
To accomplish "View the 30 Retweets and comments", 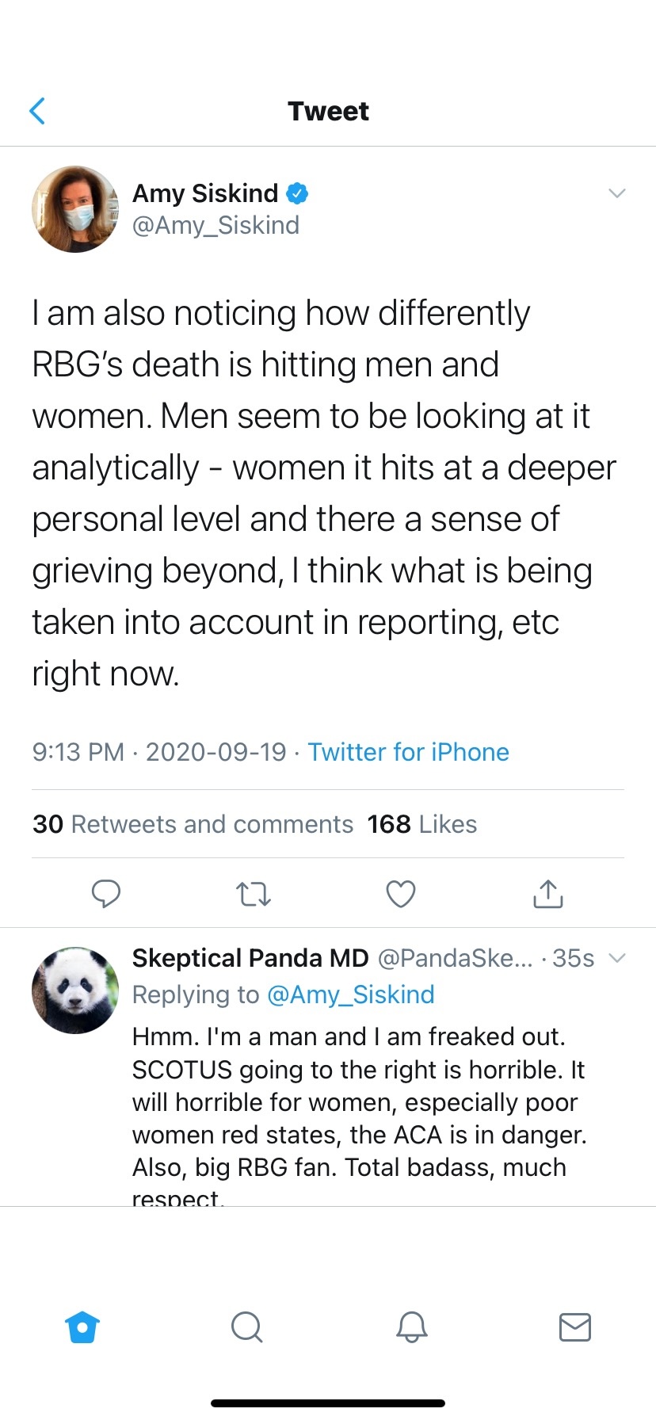I will pyautogui.click(x=193, y=824).
